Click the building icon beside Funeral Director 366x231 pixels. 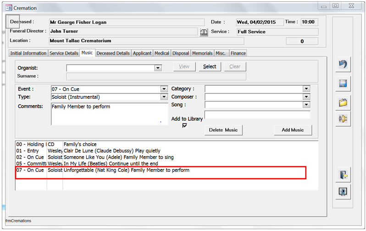coord(204,32)
